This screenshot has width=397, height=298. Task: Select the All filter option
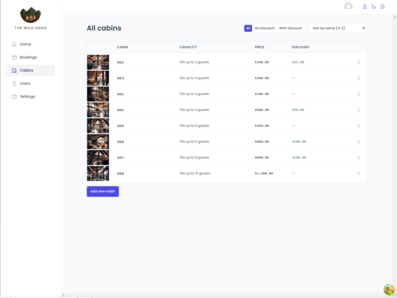point(248,28)
